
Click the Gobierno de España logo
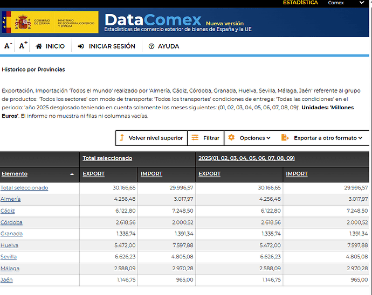click(50, 22)
